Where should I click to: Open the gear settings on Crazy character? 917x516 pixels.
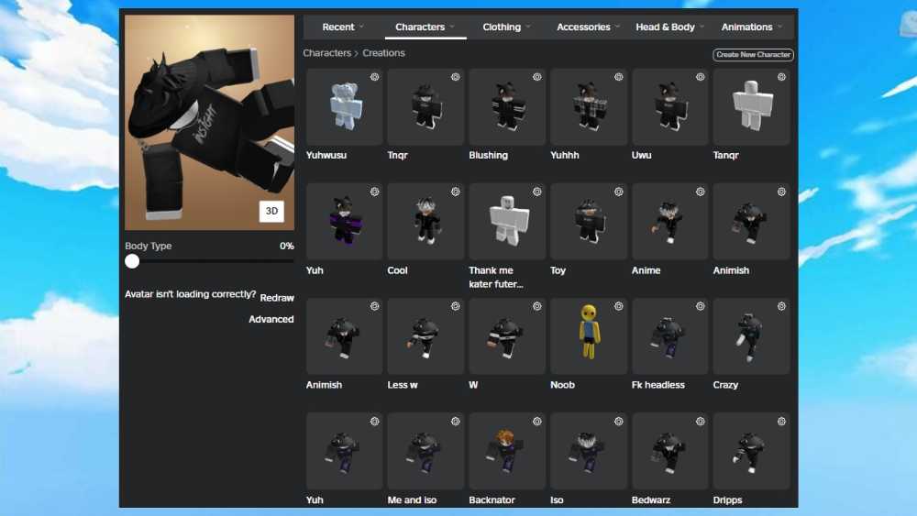(x=781, y=306)
